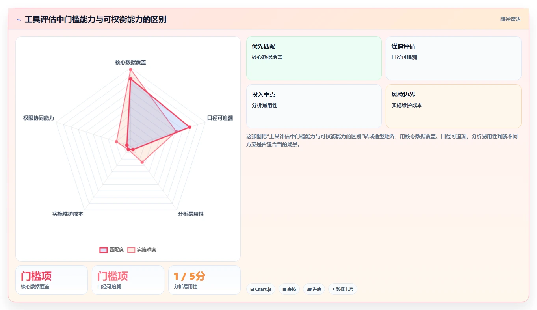The image size is (537, 310).
Task: Click the 匹配度 data point on 核心数据覆盖 axis
Action: point(130,79)
